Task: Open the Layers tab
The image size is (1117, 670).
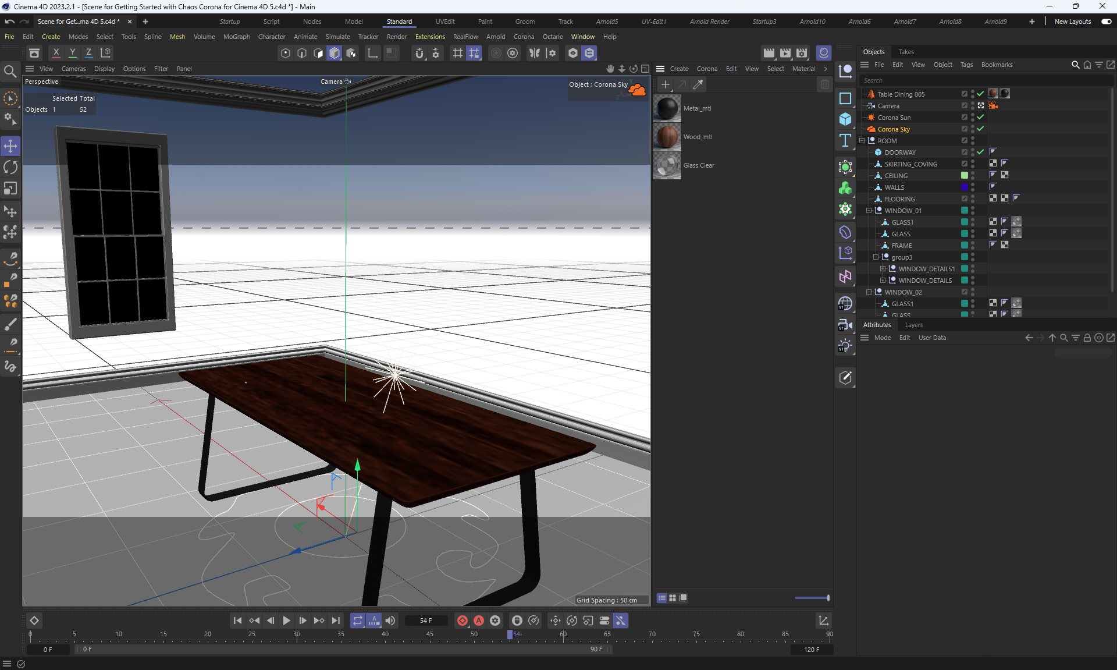Action: click(913, 325)
